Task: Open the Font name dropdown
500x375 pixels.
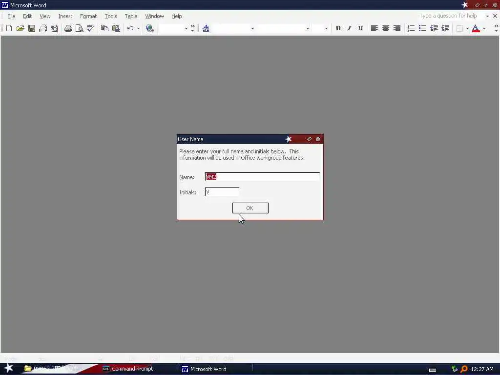Action: (308, 28)
